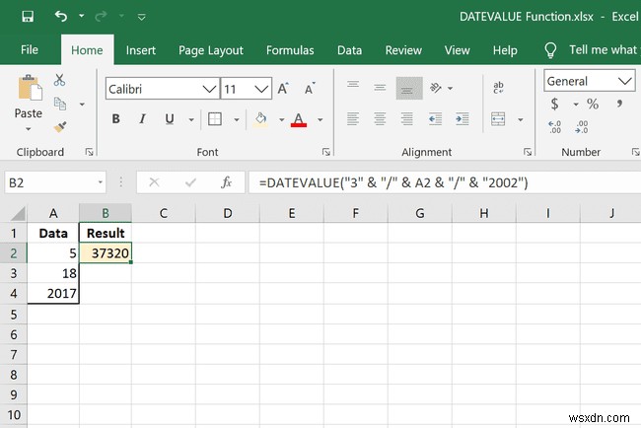Open the Copy options dropdown arrow
Viewport: 641px width, 428px height.
pyautogui.click(x=82, y=105)
